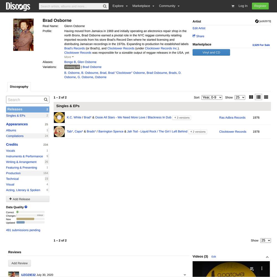Viewport: 277px width, 277px height.
Task: Click the Vinyl and CD button
Action: [211, 52]
